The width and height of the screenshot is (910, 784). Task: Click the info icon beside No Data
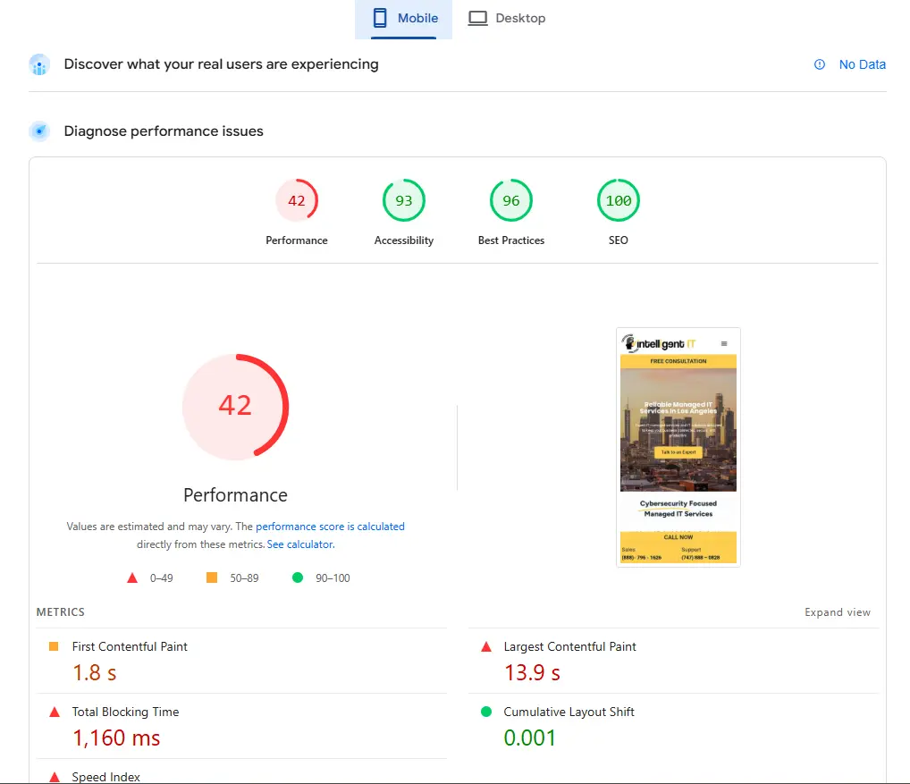pyautogui.click(x=820, y=64)
